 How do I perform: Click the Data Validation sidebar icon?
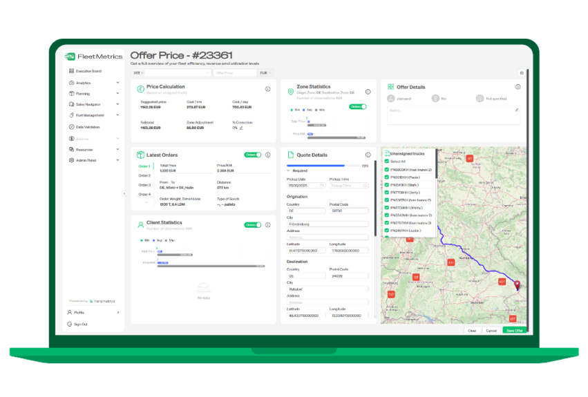pos(71,127)
